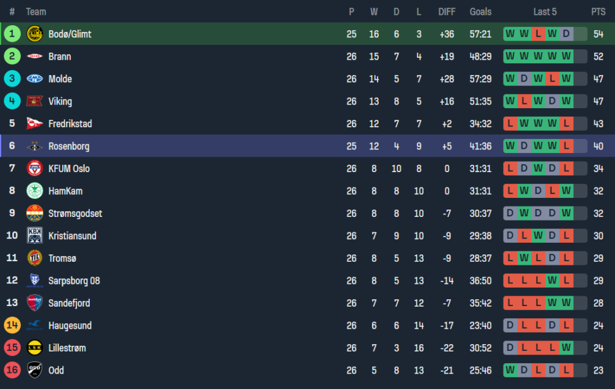Select the Sarpsborg 08 team name

coord(74,281)
